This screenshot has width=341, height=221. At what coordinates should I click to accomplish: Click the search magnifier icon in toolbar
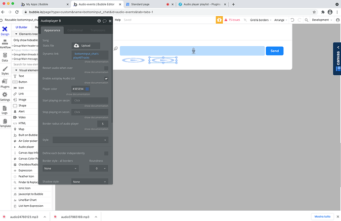pyautogui.click(x=306, y=20)
